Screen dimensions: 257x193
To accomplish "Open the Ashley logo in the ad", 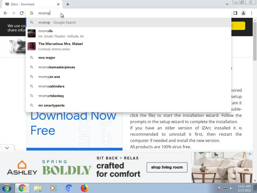I will pyautogui.click(x=22, y=167).
